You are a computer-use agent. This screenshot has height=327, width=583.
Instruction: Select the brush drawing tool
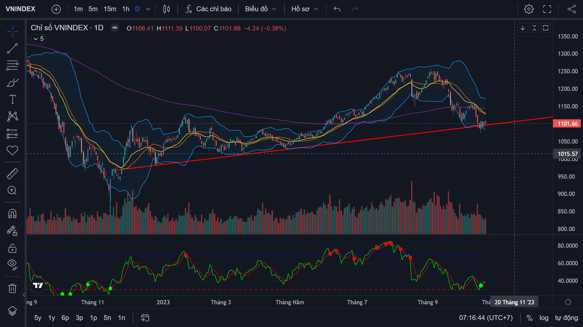pyautogui.click(x=12, y=82)
